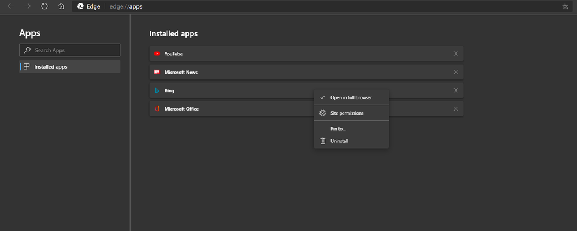Viewport: 577px width, 231px height.
Task: Choose Site permissions from the context menu
Action: (x=351, y=113)
